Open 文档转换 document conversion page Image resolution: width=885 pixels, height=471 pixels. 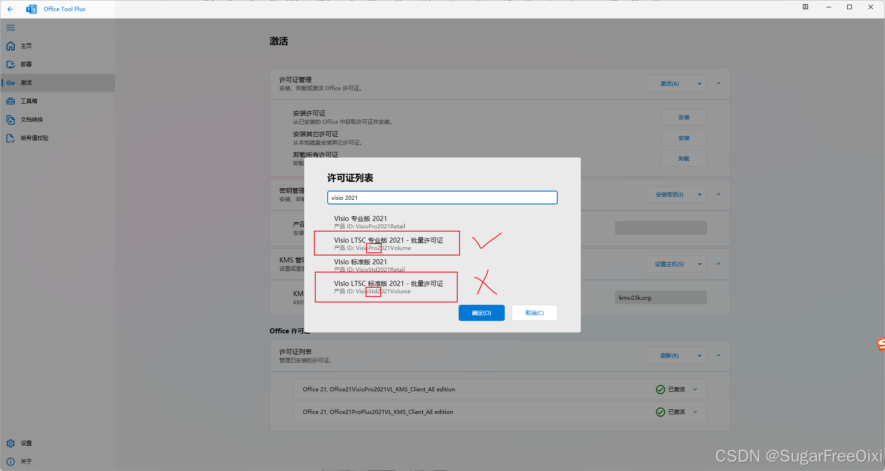(58, 120)
